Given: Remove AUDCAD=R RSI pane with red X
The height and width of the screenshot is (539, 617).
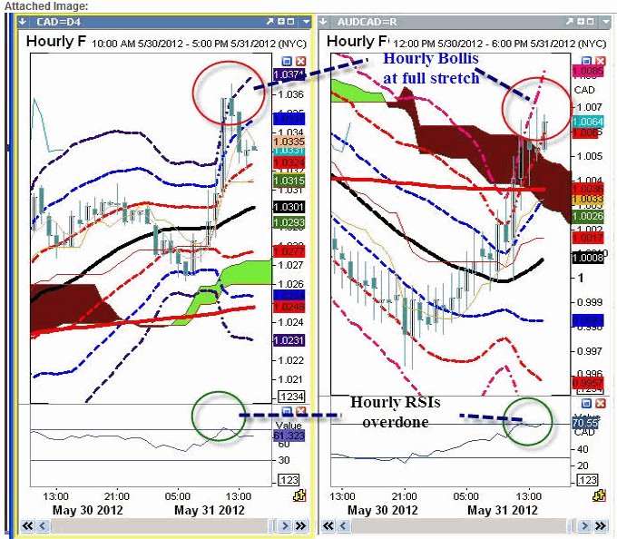Looking at the screenshot, I should 601,403.
